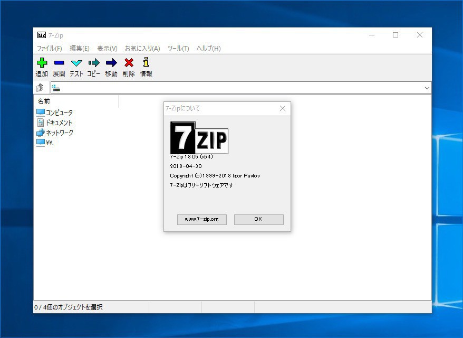463x338 pixels.
Task: Close the 7-Zip main window
Action: pyautogui.click(x=420, y=35)
